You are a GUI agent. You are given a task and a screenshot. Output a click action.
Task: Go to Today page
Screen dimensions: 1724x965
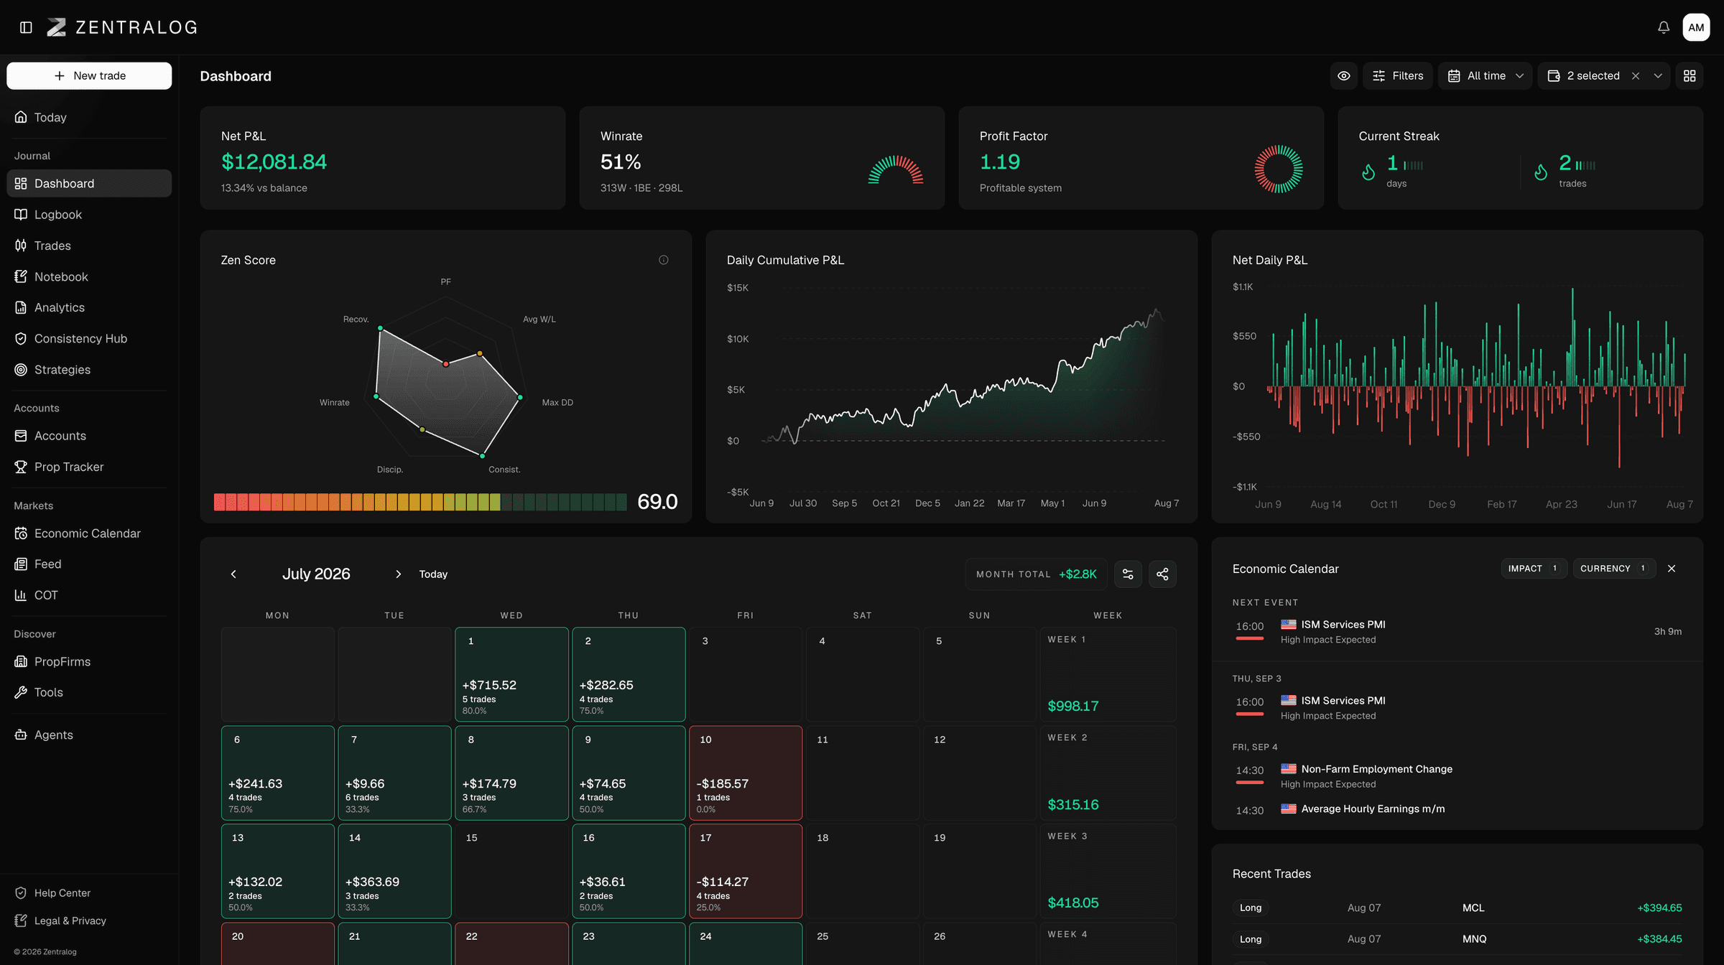pos(89,117)
